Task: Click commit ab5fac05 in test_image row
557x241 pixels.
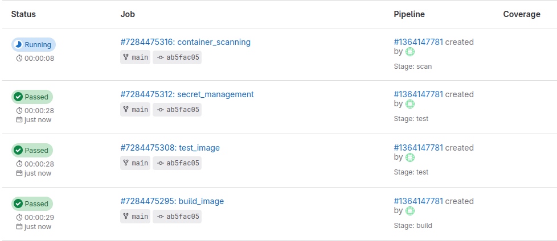Action: [177, 163]
